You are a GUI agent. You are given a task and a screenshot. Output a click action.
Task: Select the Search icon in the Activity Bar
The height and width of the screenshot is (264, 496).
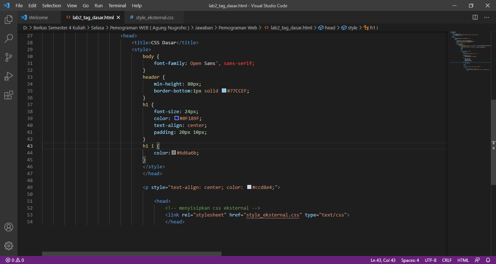pos(9,38)
